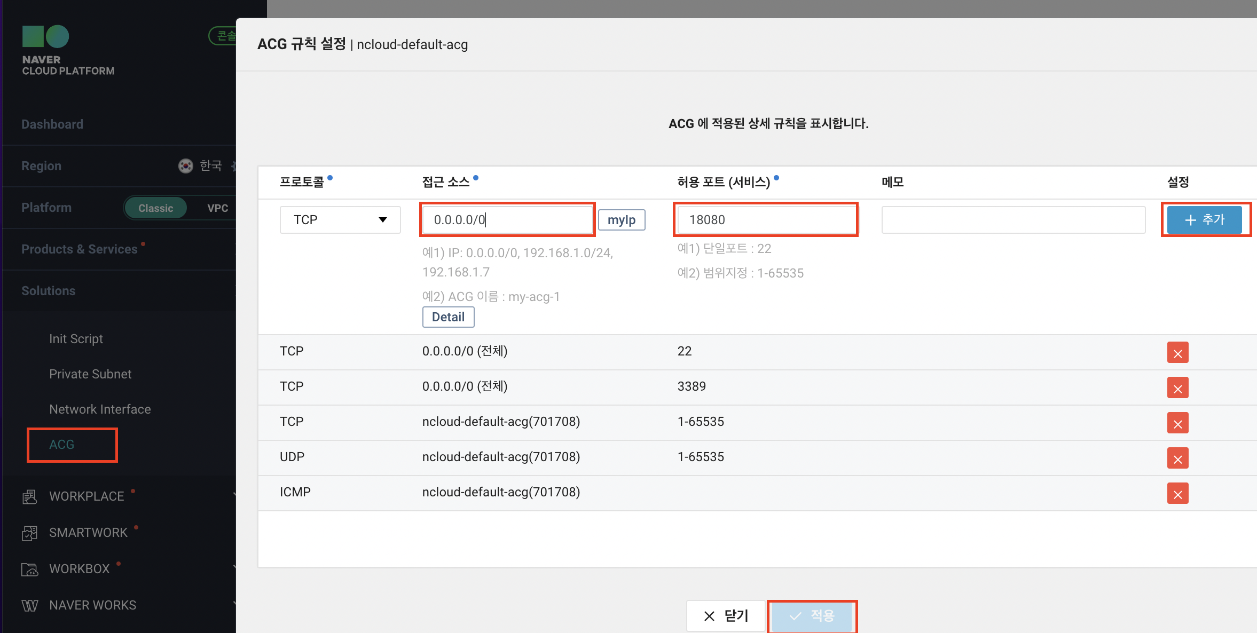Image resolution: width=1257 pixels, height=633 pixels.
Task: Click the SMARTWORK sidebar icon
Action: (30, 533)
